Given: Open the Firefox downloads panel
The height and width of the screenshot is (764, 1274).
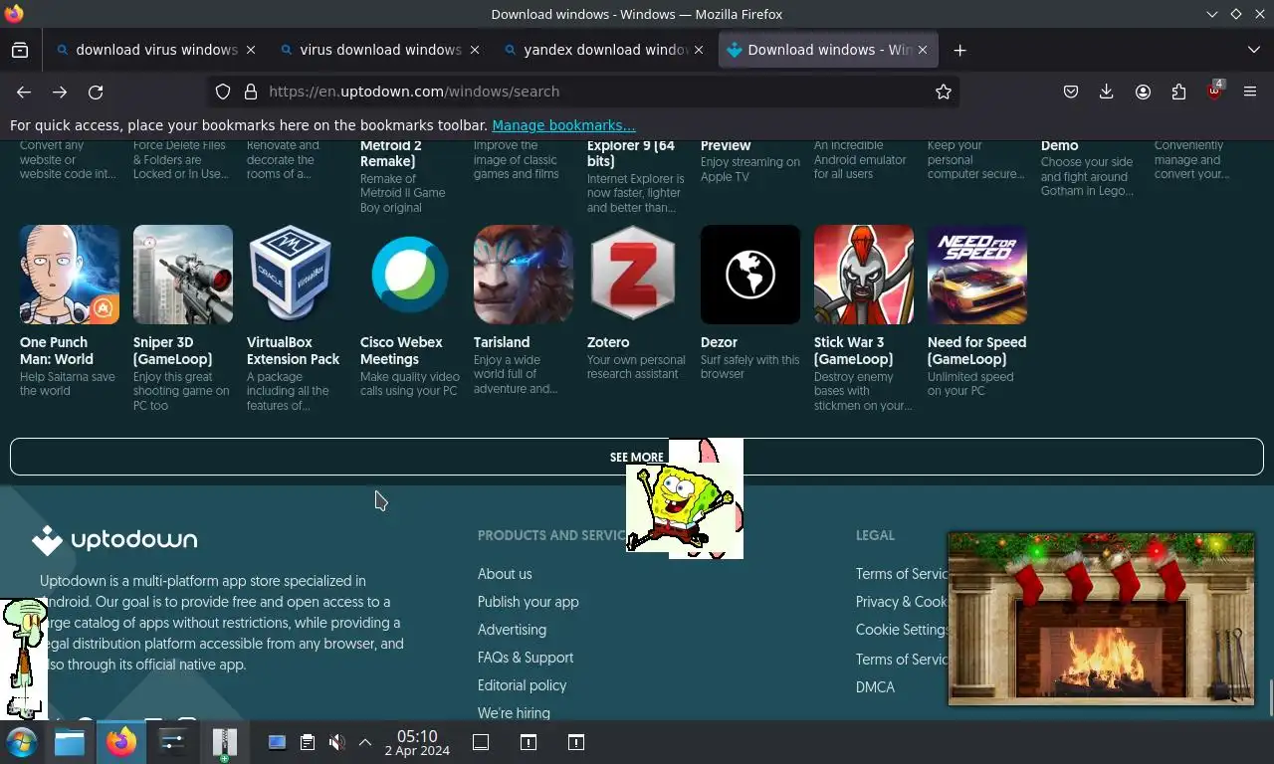Looking at the screenshot, I should [1107, 92].
